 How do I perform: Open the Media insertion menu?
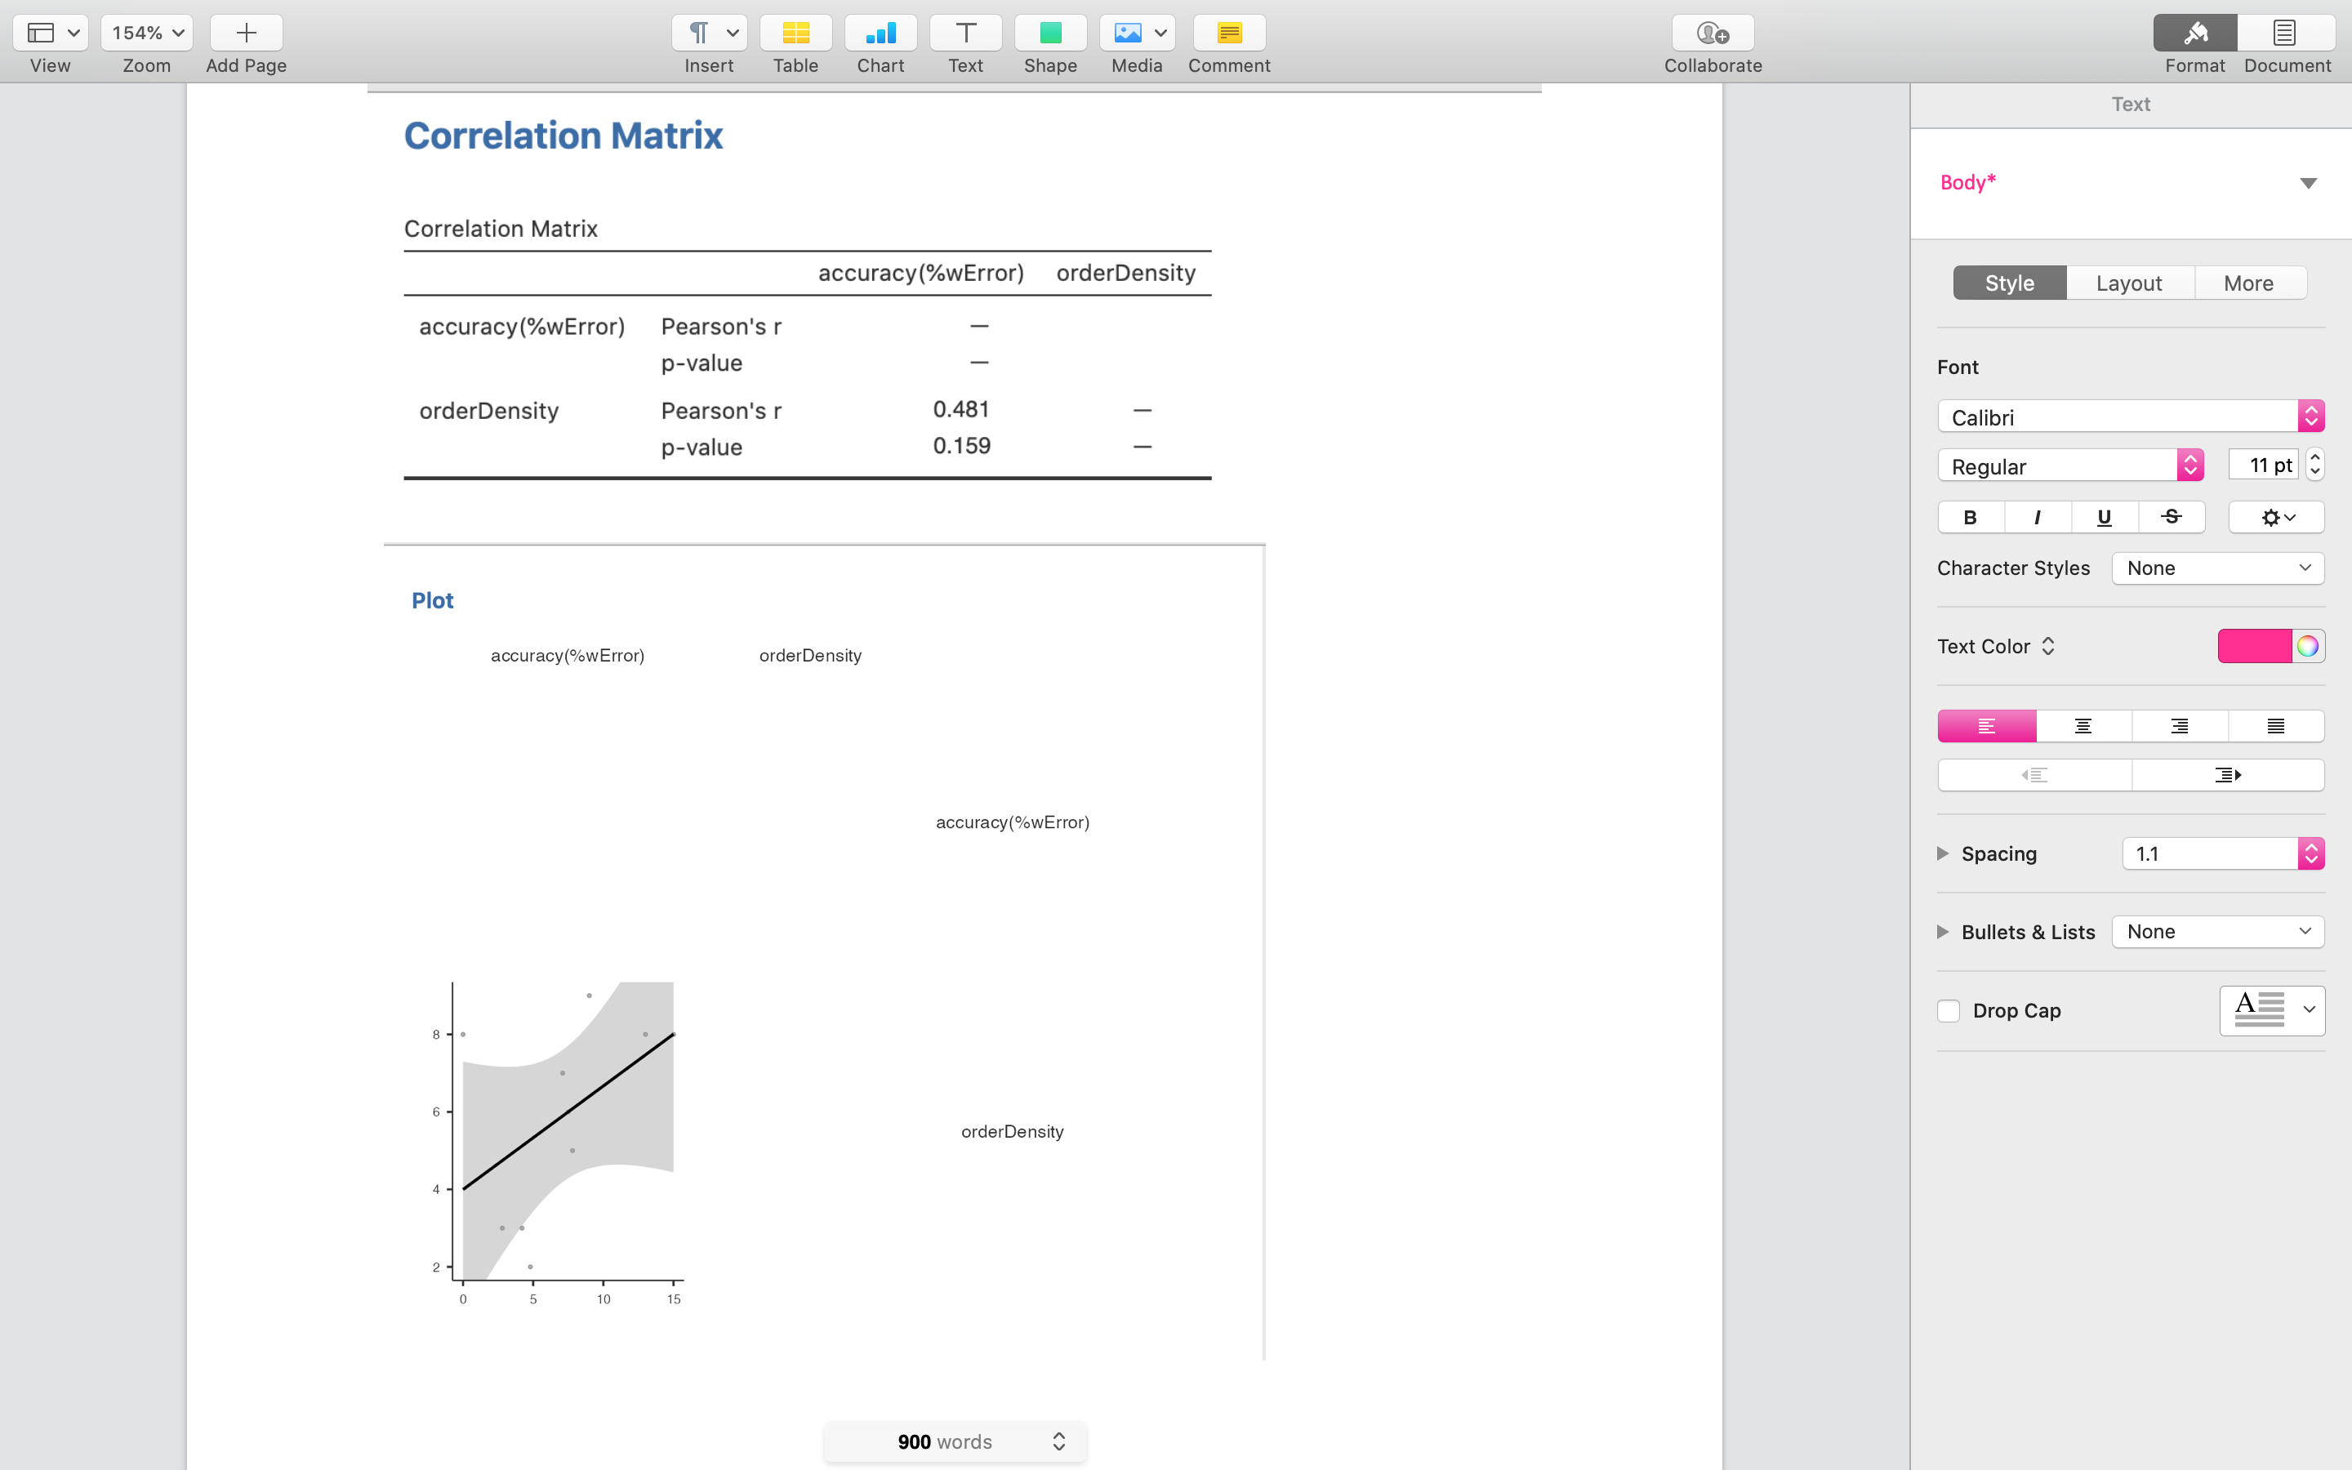point(1135,32)
